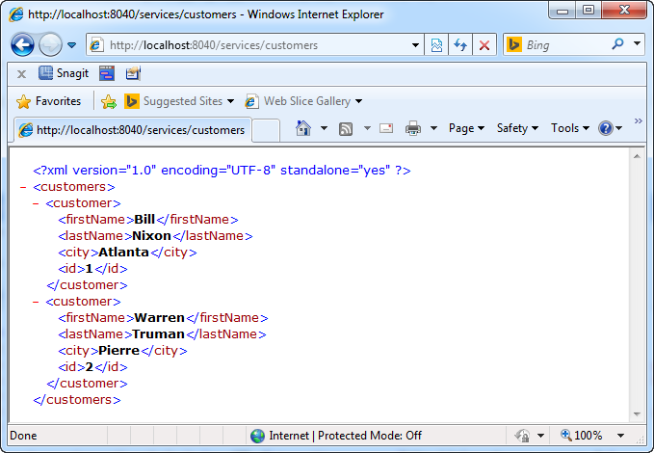Image resolution: width=654 pixels, height=453 pixels.
Task: Click the Snagit capture button
Action: point(64,73)
